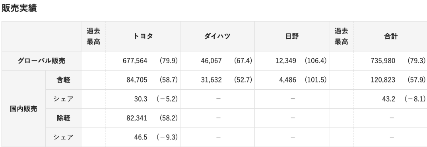The image size is (427, 147).
Task: Click the 国内販売 row group label
Action: tap(24, 109)
